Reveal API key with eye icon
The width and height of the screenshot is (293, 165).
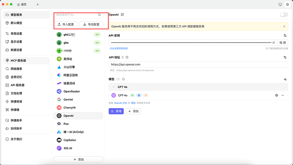(x=274, y=43)
